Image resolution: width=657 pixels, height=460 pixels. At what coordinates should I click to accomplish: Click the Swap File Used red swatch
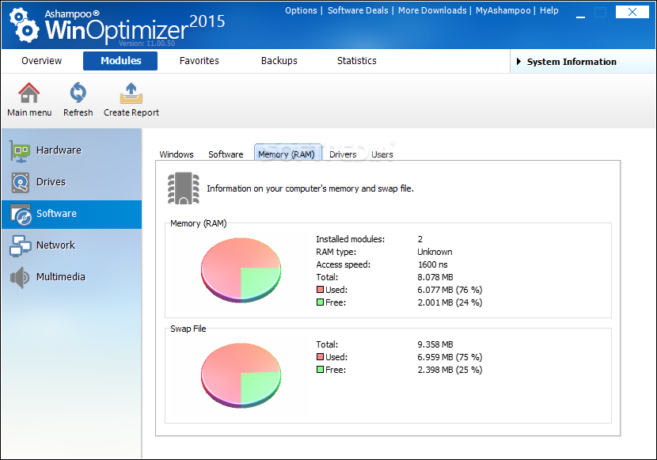(320, 357)
